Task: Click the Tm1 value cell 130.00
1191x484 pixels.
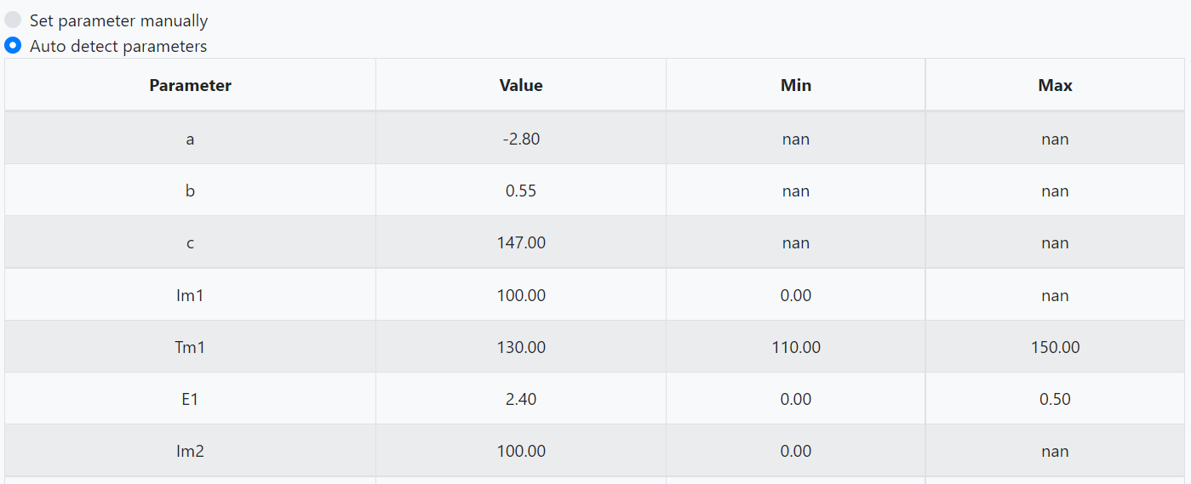Action: (521, 347)
